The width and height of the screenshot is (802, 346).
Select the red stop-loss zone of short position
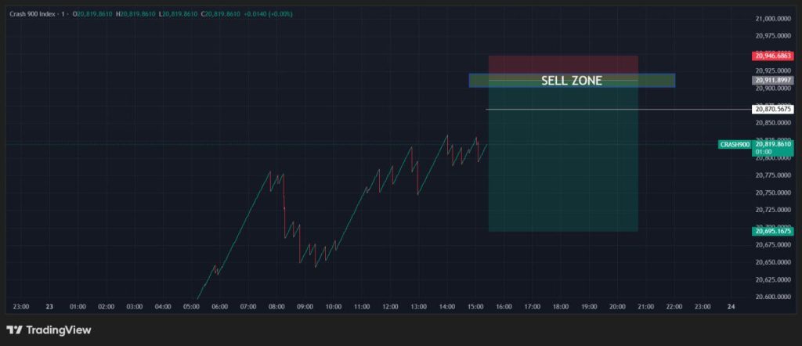[562, 64]
